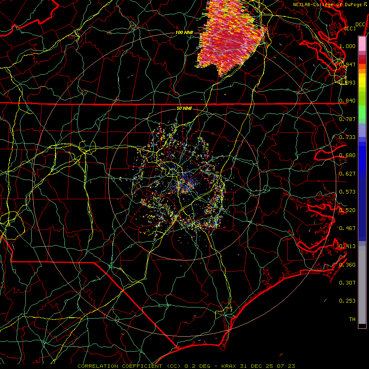The width and height of the screenshot is (369, 369).
Task: Click the 07:23 timestamp in caption
Action: 286,366
